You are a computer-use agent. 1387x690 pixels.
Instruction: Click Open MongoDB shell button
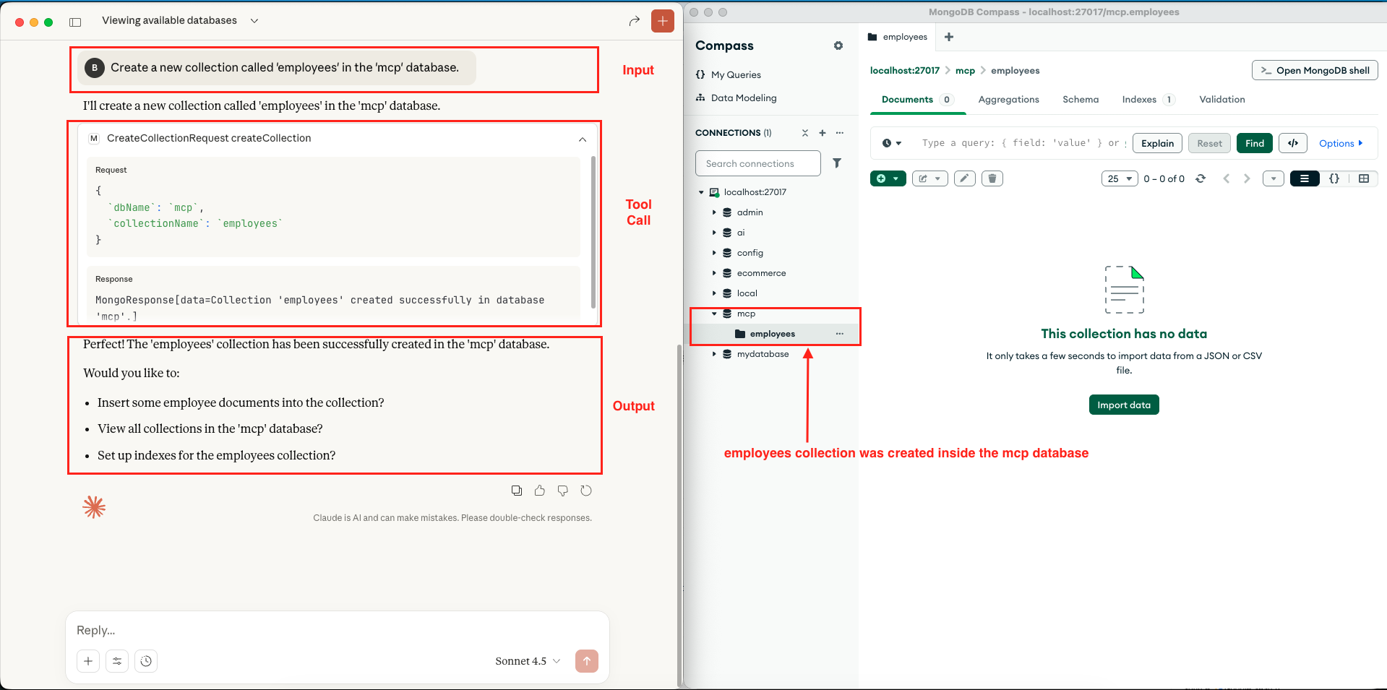pos(1315,70)
